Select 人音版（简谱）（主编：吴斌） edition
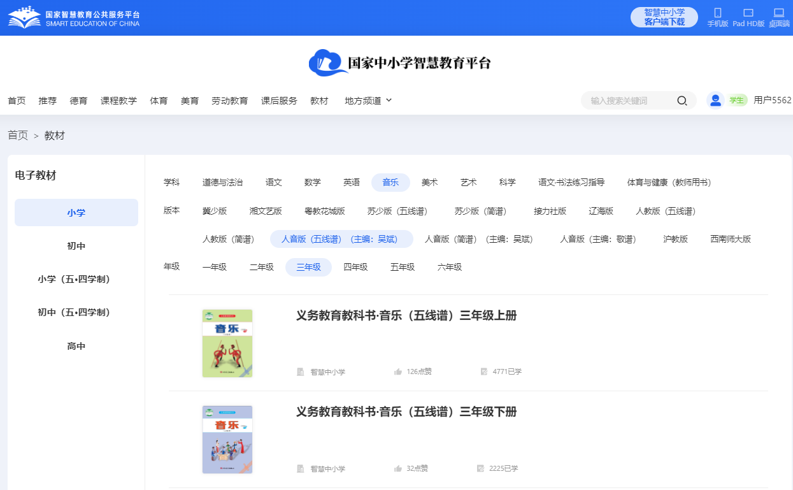This screenshot has width=793, height=490. 479,239
